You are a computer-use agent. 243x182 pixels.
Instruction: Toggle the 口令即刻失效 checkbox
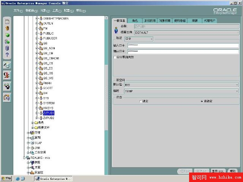point(115,57)
